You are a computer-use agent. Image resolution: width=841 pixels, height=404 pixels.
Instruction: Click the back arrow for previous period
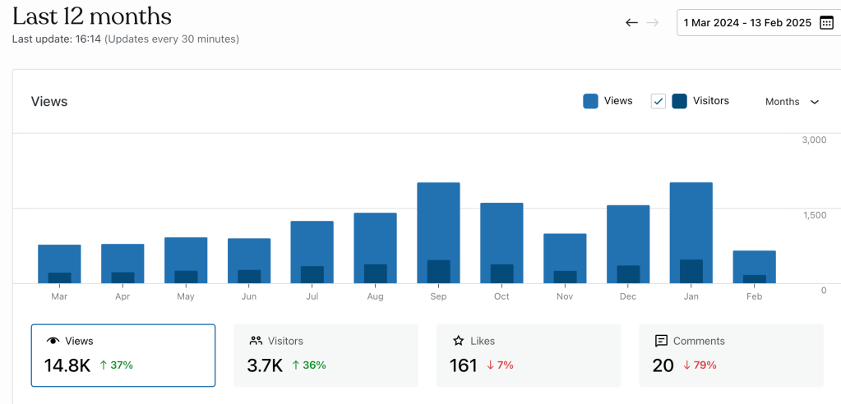631,23
